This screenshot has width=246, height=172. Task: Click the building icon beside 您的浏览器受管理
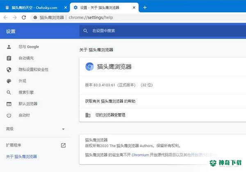[88, 115]
